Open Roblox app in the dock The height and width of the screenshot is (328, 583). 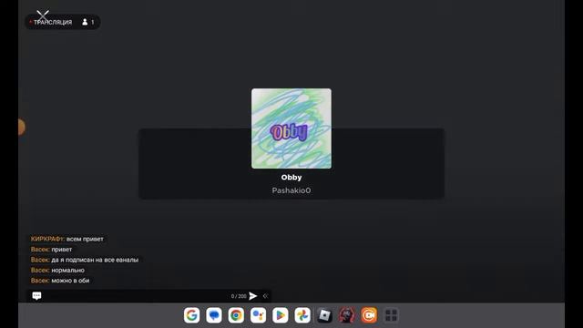tap(324, 315)
